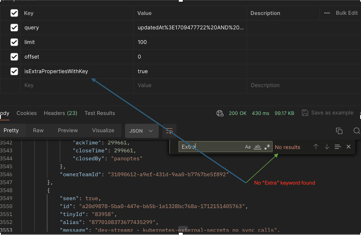Open the three-dots column options menu

coord(327,13)
